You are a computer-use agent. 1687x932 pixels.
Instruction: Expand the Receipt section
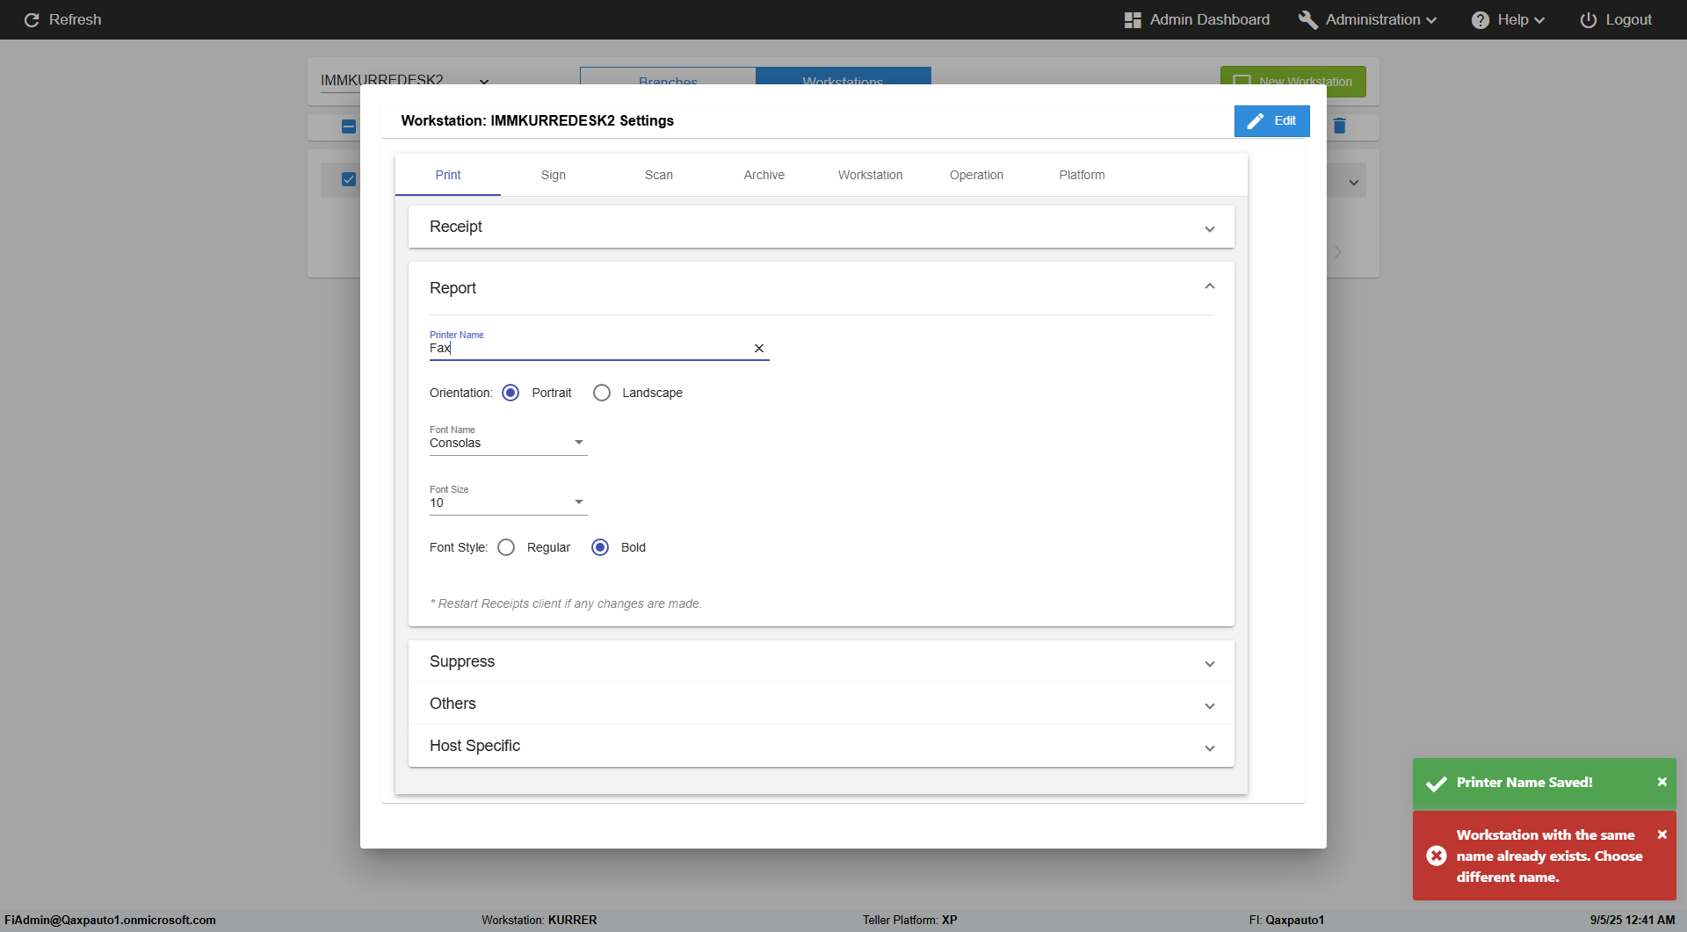coord(822,227)
